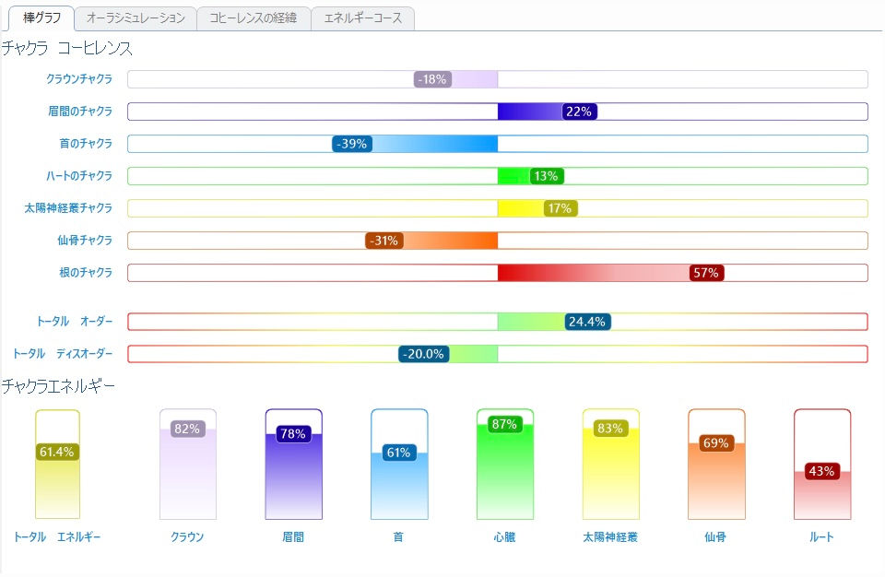The height and width of the screenshot is (577, 885).
Task: Click the 眉間 caption under the bar
Action: click(293, 537)
